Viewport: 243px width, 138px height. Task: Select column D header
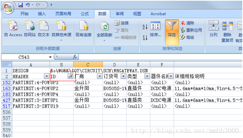click(114, 65)
